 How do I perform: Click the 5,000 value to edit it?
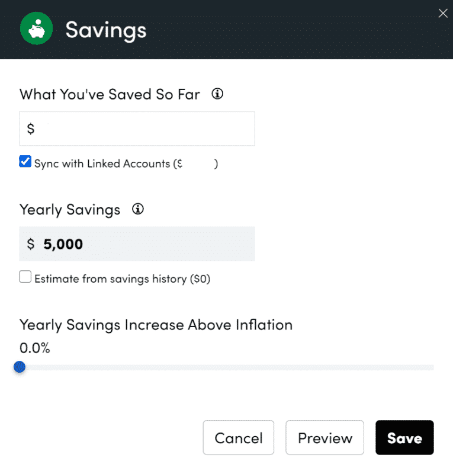coord(62,244)
